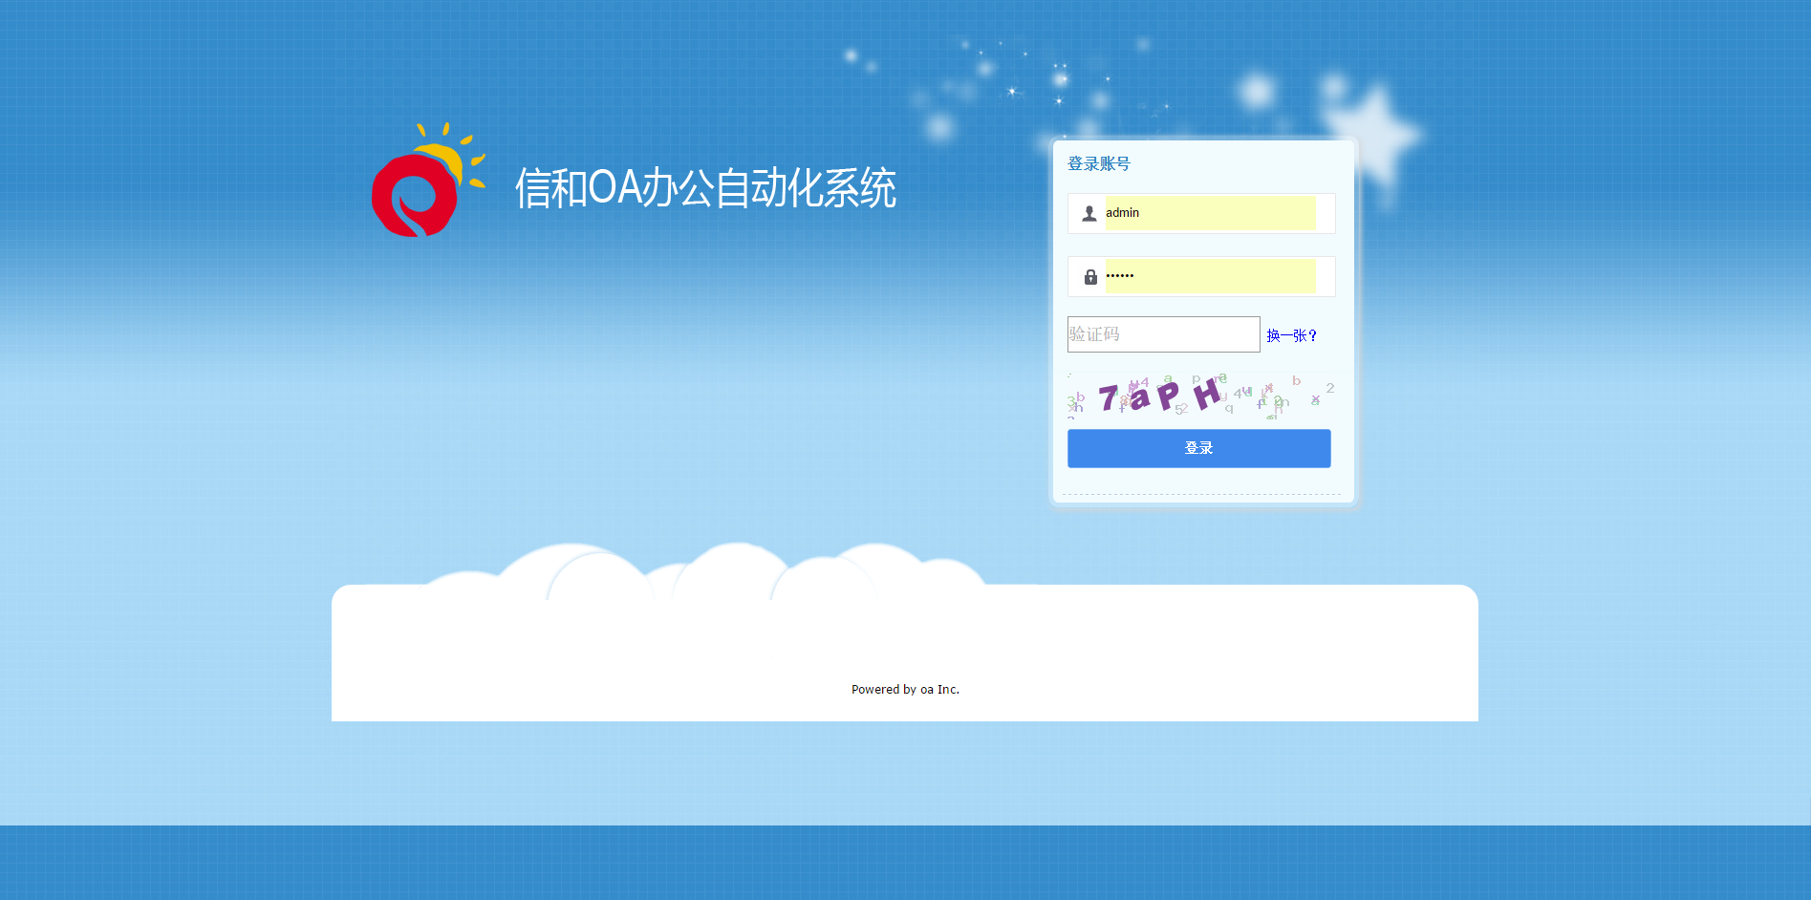1811x900 pixels.
Task: Click the user silhouette icon beside admin
Action: (x=1089, y=213)
